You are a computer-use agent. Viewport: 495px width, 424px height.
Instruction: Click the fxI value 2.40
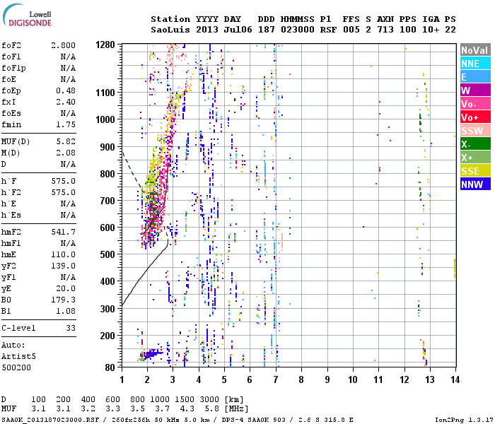coord(66,102)
